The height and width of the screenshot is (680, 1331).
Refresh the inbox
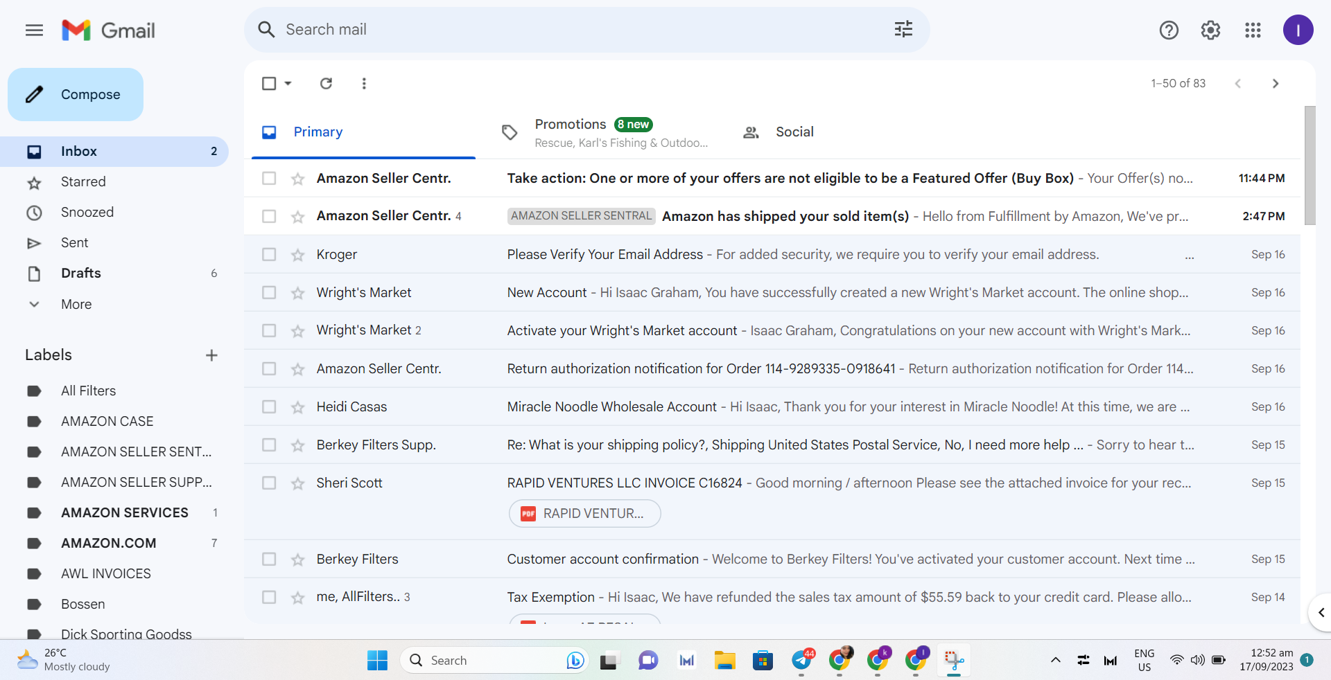tap(326, 83)
